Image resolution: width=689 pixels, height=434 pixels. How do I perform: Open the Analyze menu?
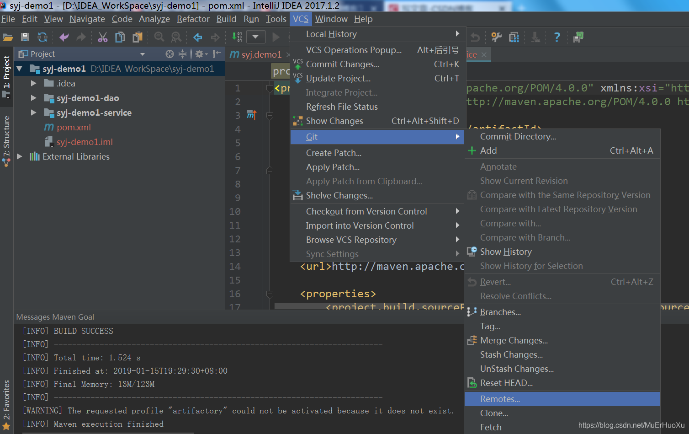154,19
